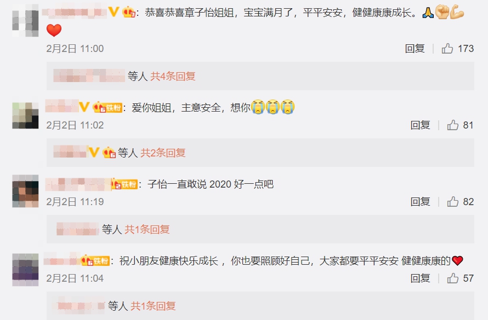488x320 pixels.
Task: Like the '2020 好一点吧' comment
Action: click(453, 202)
